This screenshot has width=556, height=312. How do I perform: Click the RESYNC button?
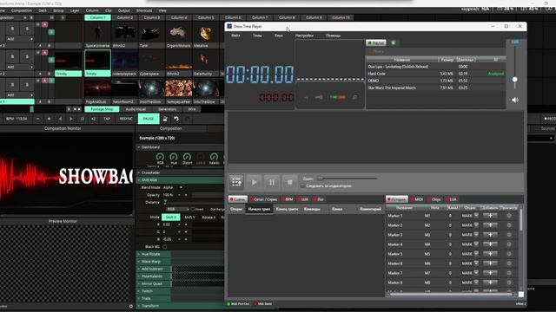click(x=126, y=119)
